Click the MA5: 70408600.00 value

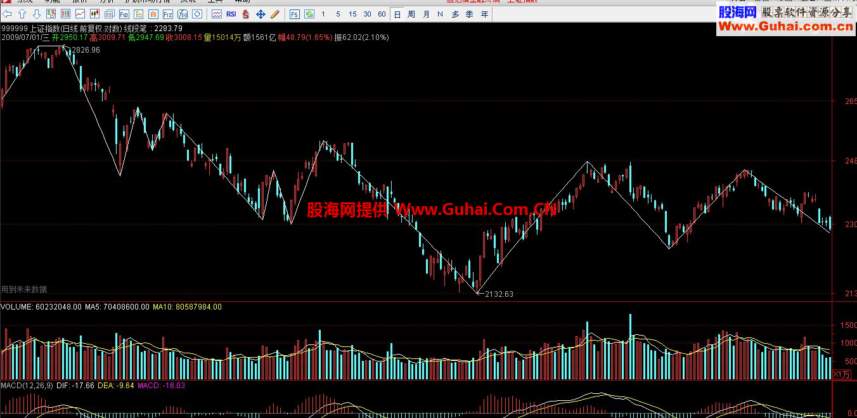pyautogui.click(x=117, y=306)
